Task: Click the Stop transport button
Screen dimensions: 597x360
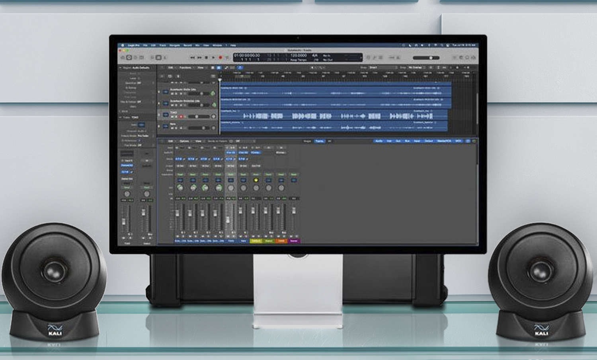Action: 206,58
